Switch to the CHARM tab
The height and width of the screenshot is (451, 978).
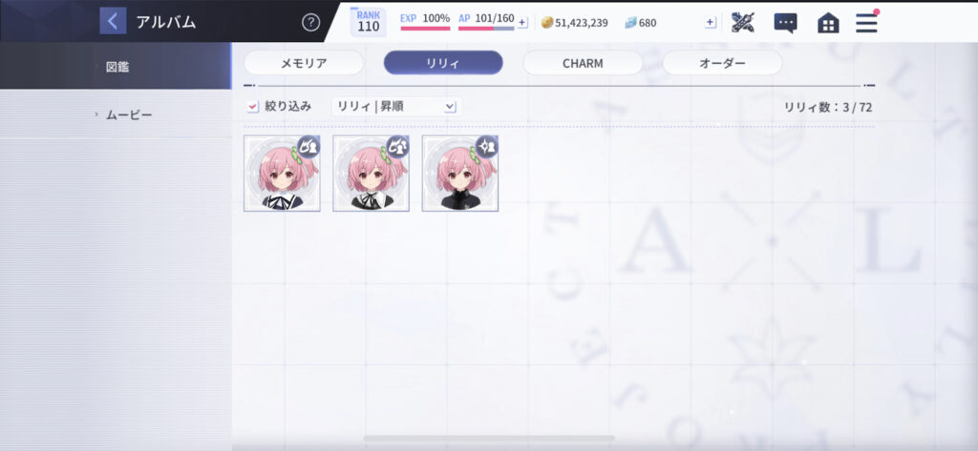pos(583,63)
